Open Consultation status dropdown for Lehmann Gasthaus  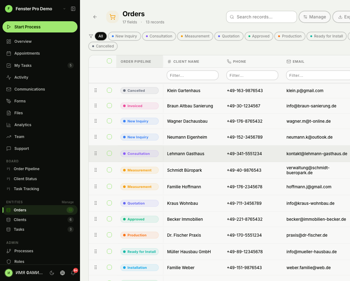[139, 154]
